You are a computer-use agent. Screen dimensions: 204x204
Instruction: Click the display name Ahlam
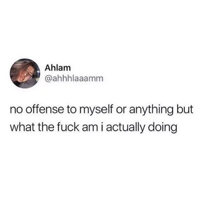pyautogui.click(x=58, y=68)
